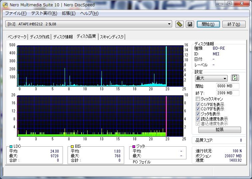Click the 終了(X) exit button
Viewport: 252px width, 179px height.
click(x=234, y=24)
